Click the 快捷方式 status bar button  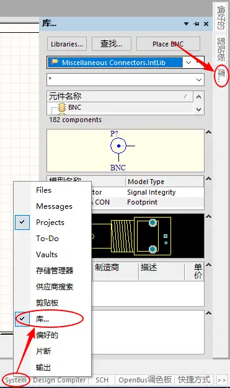click(194, 380)
